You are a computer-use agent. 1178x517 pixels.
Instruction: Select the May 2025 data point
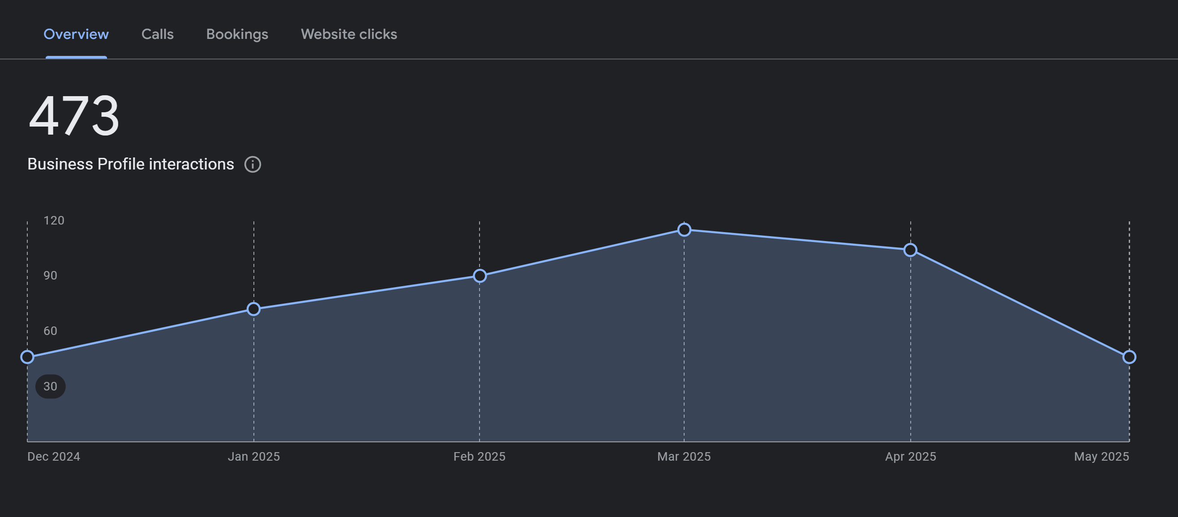pos(1129,357)
